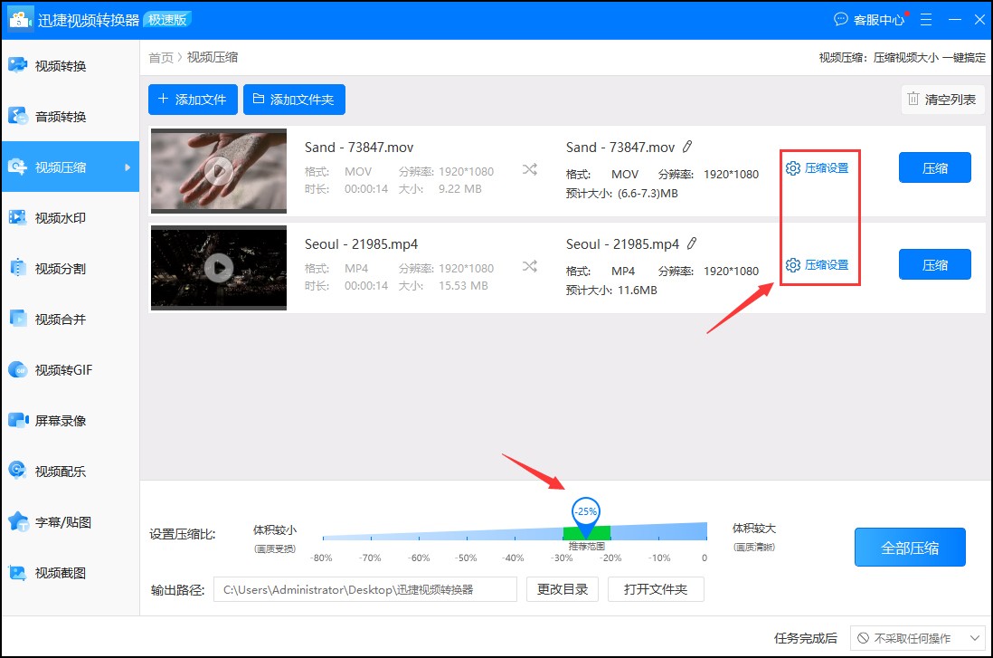Viewport: 993px width, 658px height.
Task: Play the Sand - 73847.mov thumbnail preview
Action: click(x=218, y=170)
